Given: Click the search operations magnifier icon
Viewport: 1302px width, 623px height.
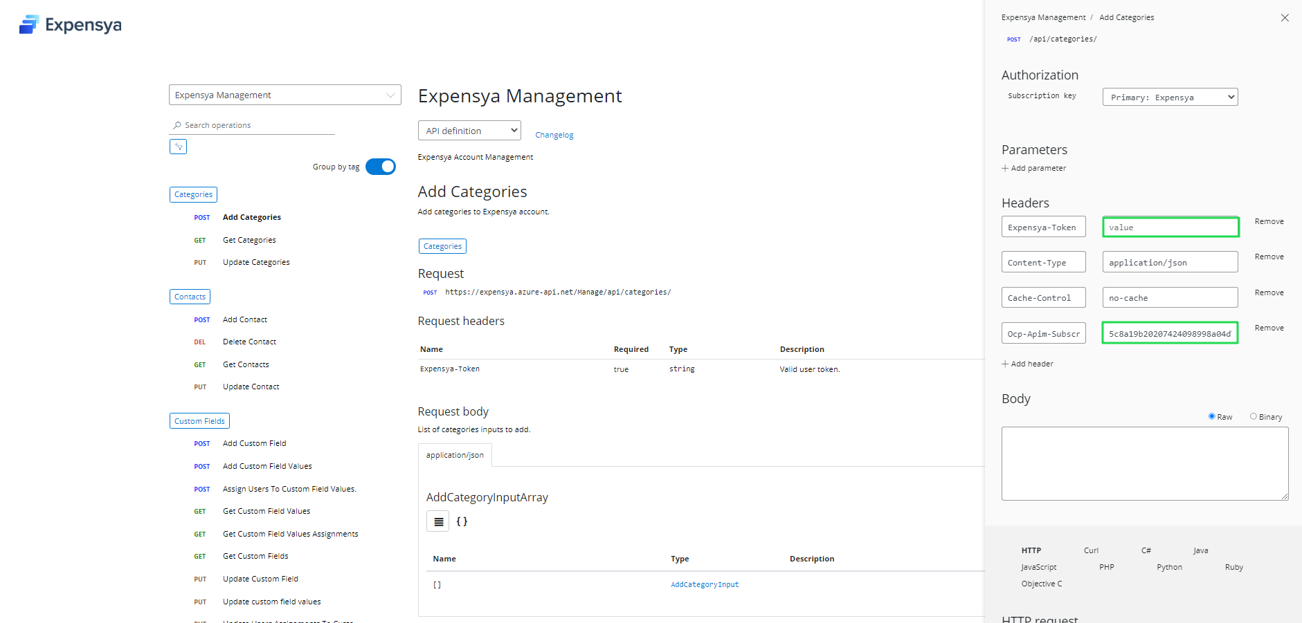Looking at the screenshot, I should tap(177, 125).
